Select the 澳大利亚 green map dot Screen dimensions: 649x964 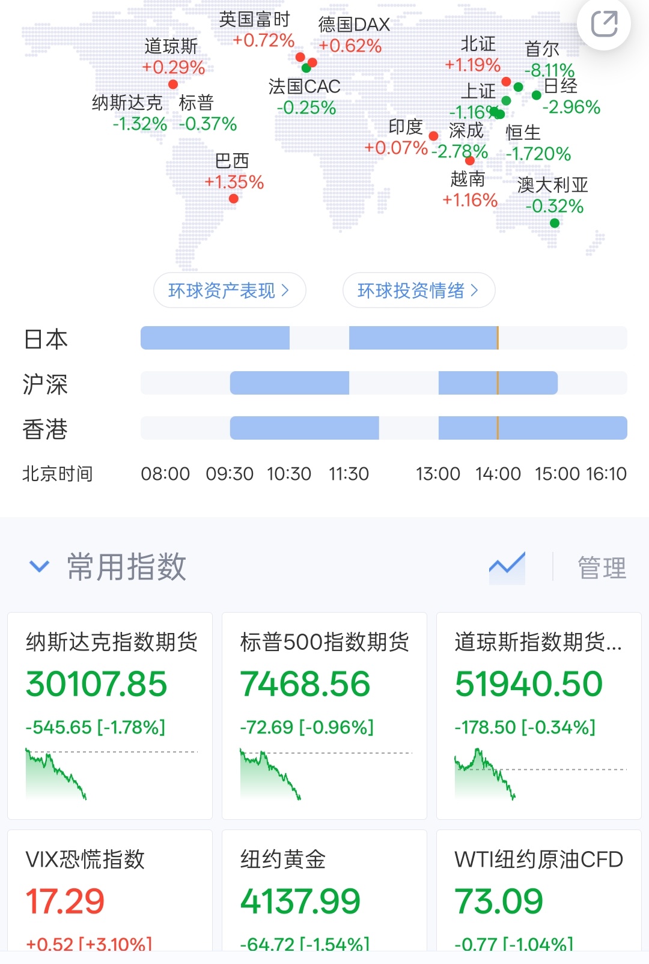pyautogui.click(x=555, y=223)
